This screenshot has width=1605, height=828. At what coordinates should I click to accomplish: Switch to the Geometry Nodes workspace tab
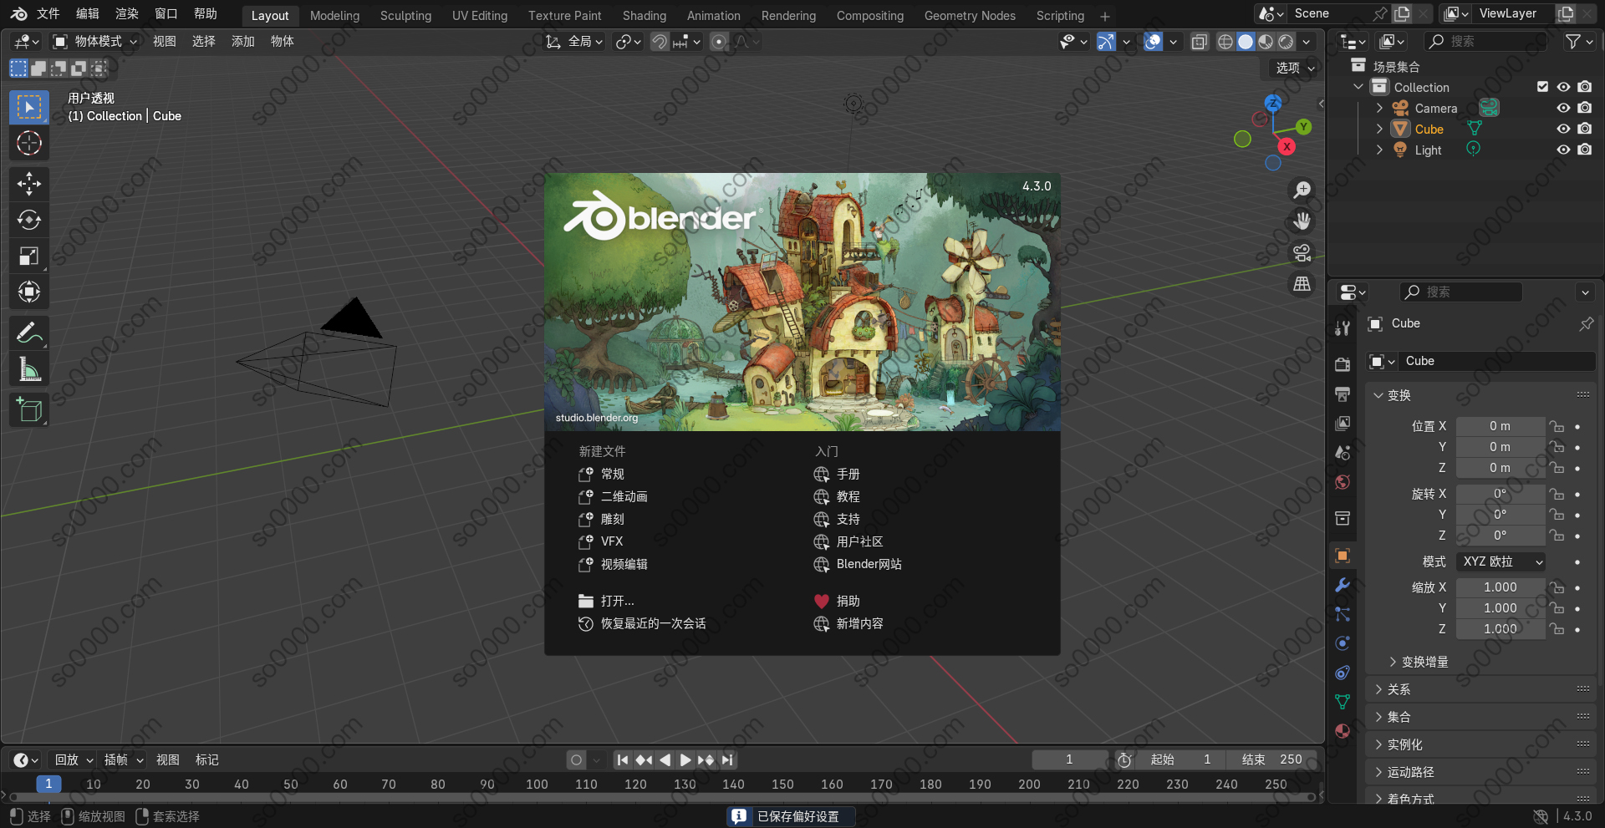tap(970, 15)
